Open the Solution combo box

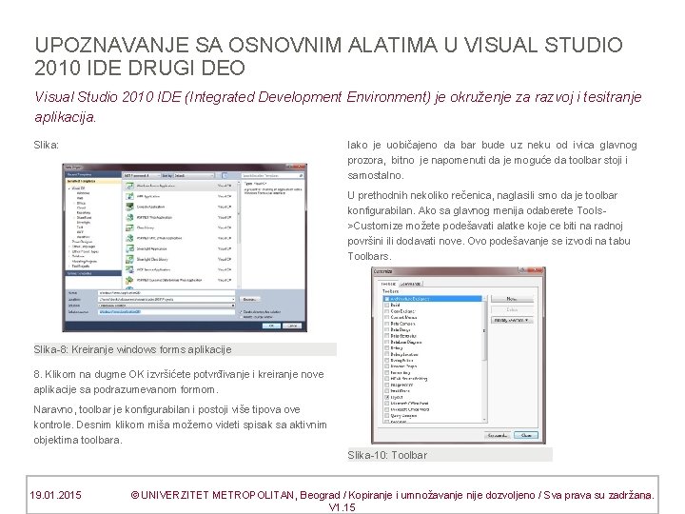pos(166,306)
